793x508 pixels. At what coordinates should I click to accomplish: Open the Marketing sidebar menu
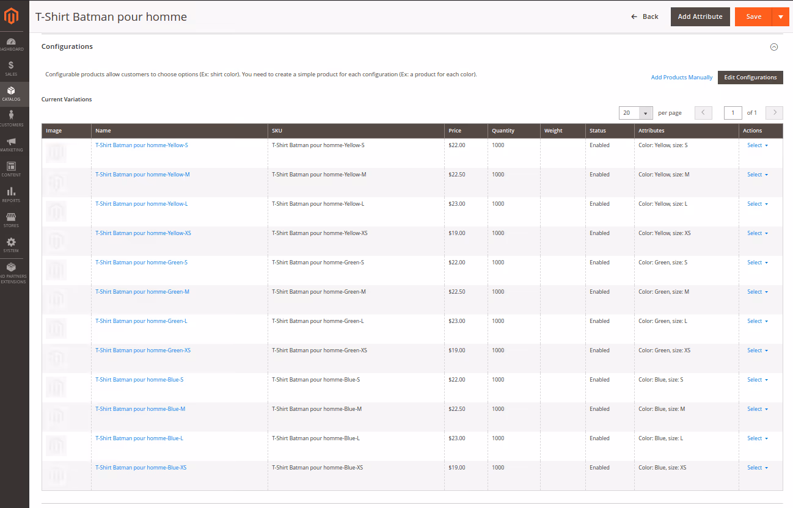11,145
